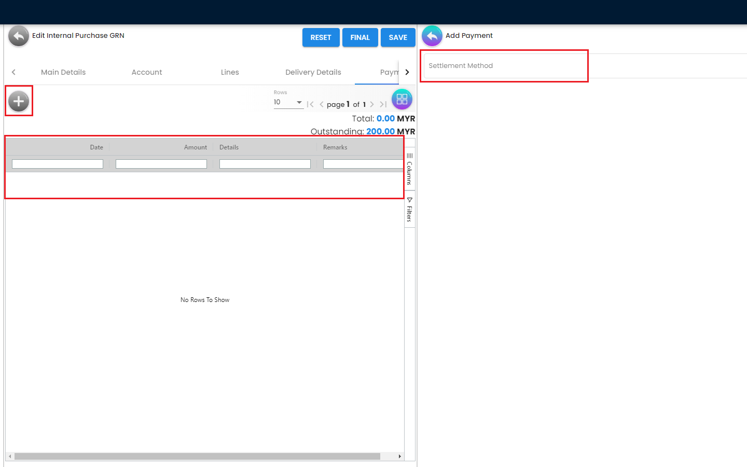The height and width of the screenshot is (467, 747).
Task: Expand the Filters side panel
Action: [x=409, y=210]
